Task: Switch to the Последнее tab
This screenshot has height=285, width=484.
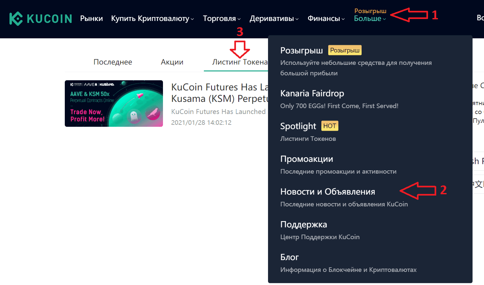Action: [113, 62]
